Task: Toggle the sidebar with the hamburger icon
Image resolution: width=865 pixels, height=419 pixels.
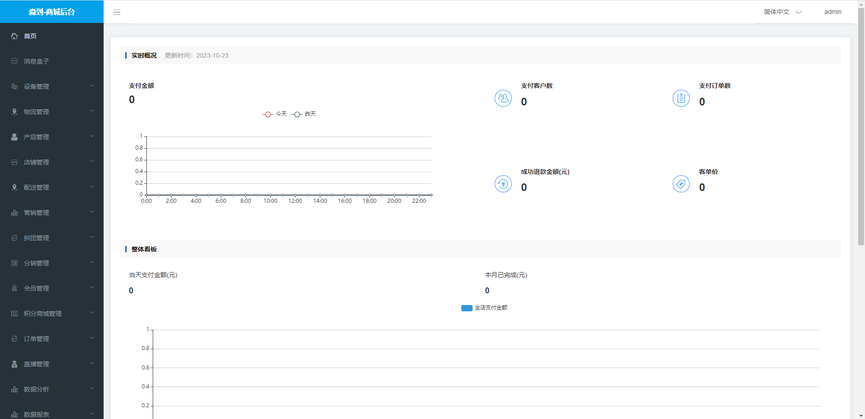Action: click(x=117, y=12)
